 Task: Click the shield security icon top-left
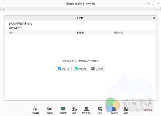point(4,9)
